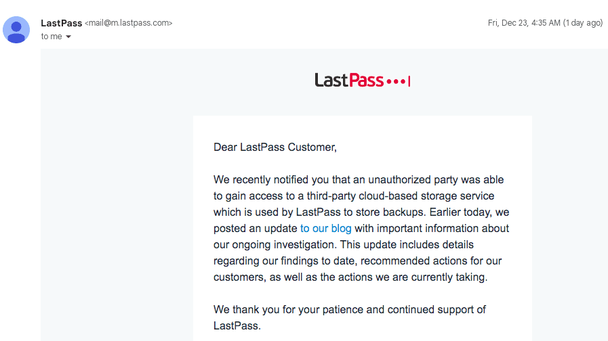Click the LastPass logo in email header
The width and height of the screenshot is (608, 341).
(362, 81)
